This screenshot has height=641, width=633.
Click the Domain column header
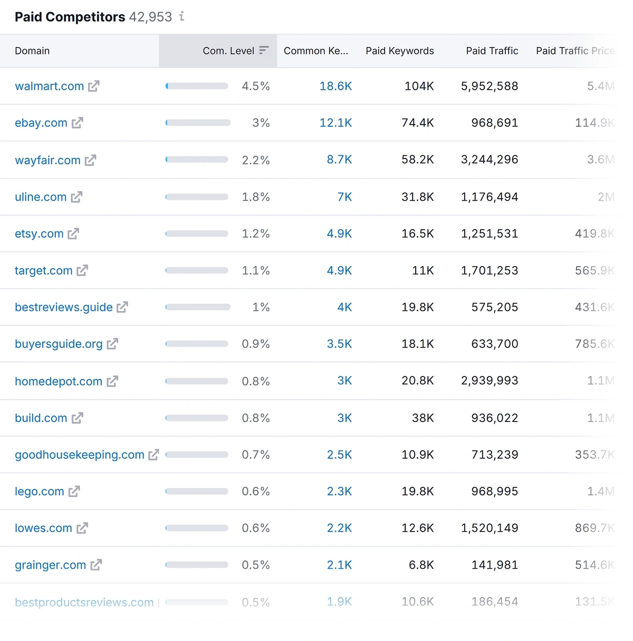coord(32,51)
